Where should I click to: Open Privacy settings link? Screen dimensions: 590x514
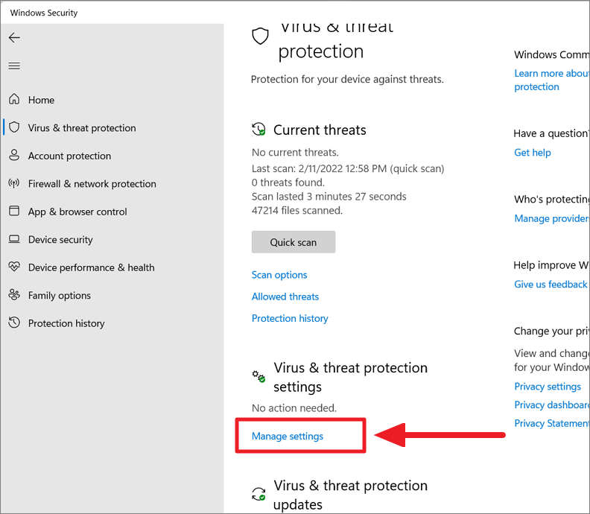(x=548, y=387)
